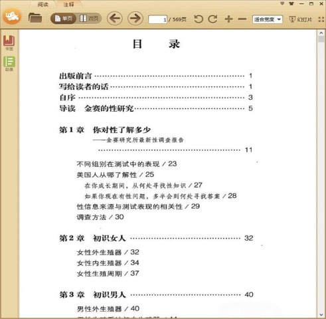Click the skin shirt icon in title bar

(291, 4)
